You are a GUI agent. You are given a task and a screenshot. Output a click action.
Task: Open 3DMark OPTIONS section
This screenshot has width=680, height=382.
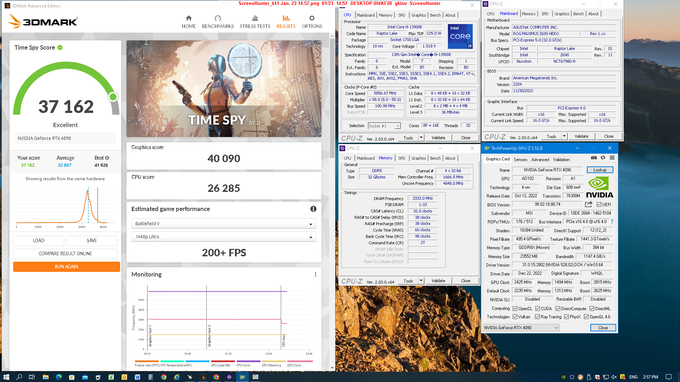click(x=312, y=22)
